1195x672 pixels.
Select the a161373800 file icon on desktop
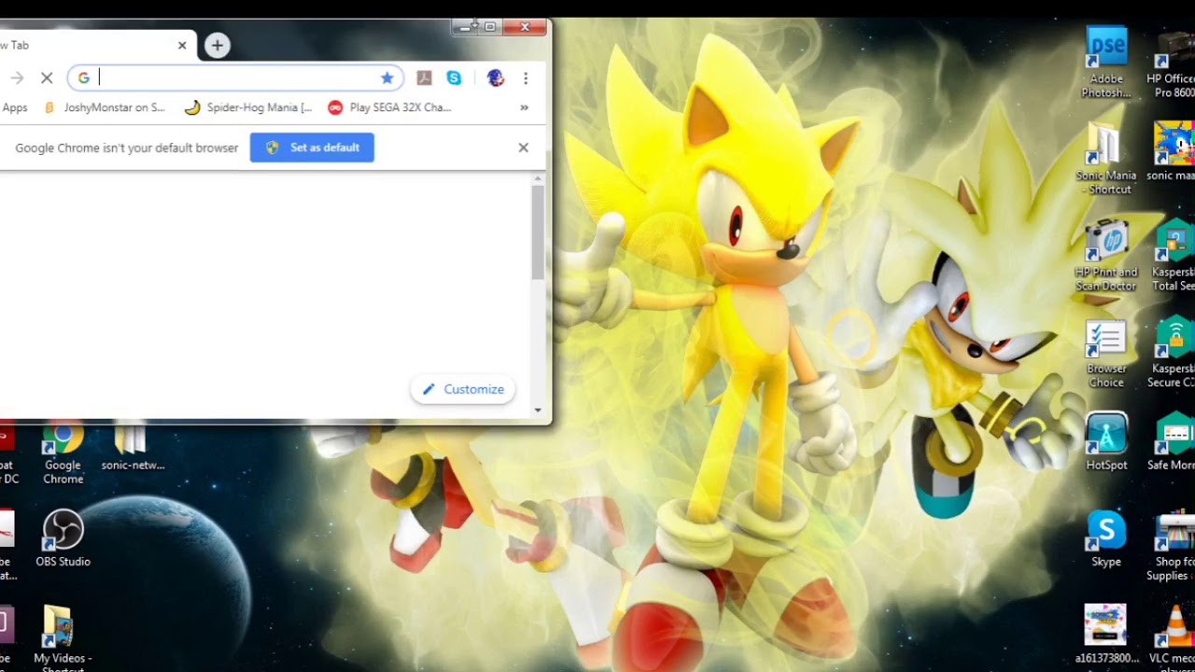pos(1106,635)
